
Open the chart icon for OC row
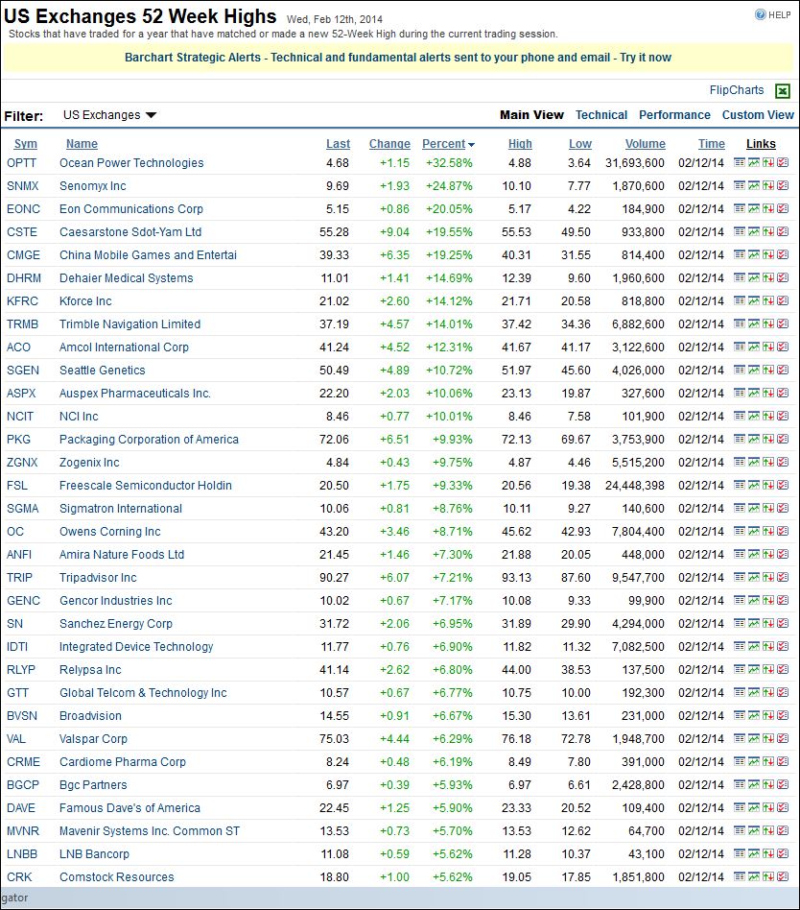tap(754, 531)
